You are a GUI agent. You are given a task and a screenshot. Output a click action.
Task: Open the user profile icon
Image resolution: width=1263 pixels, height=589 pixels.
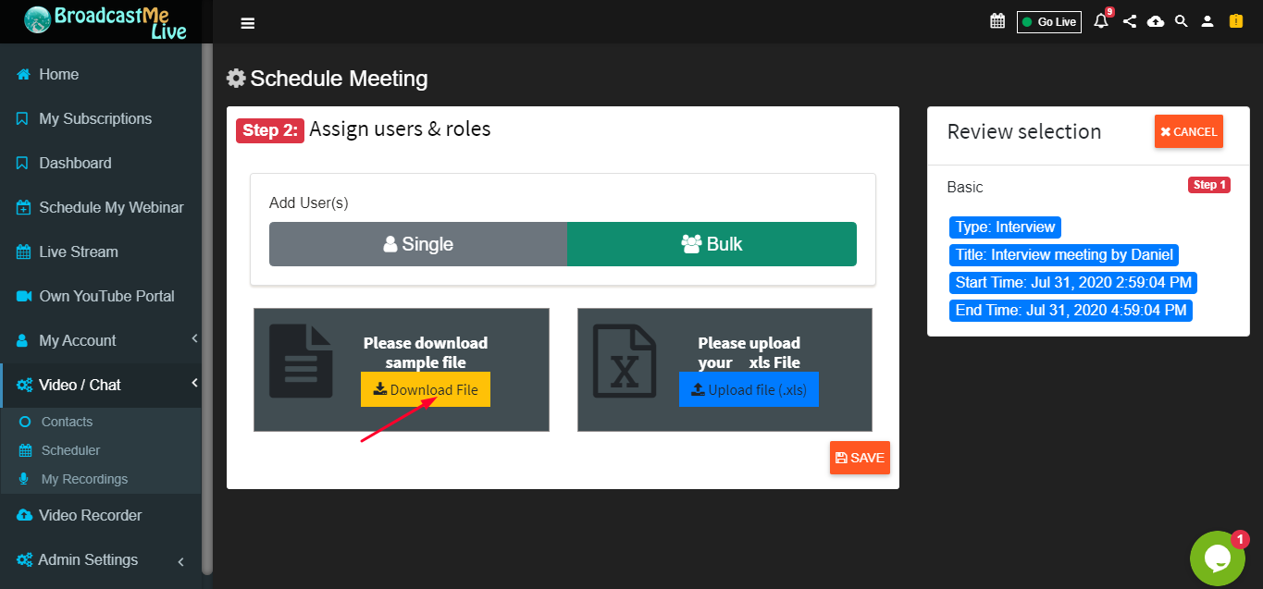1207,21
